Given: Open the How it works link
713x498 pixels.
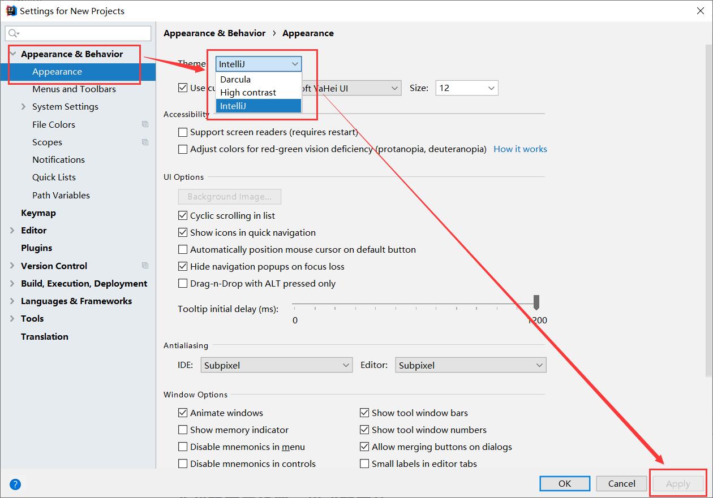Looking at the screenshot, I should [x=520, y=149].
